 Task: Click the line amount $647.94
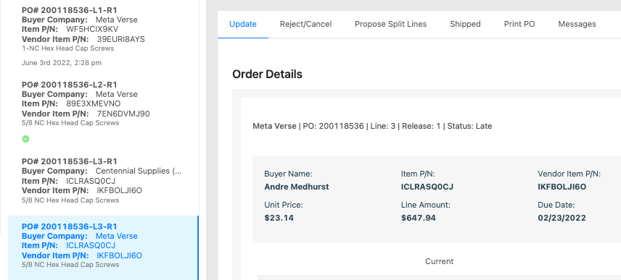coord(418,218)
